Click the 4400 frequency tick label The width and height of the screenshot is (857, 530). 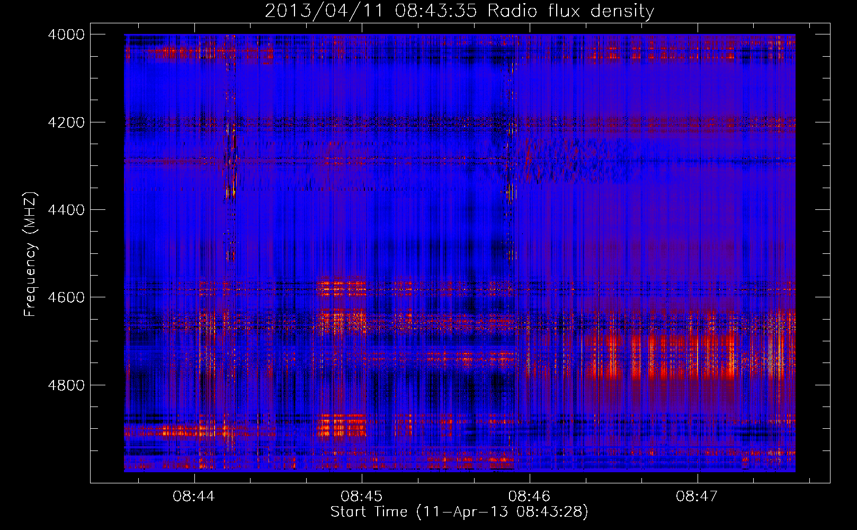pyautogui.click(x=66, y=210)
